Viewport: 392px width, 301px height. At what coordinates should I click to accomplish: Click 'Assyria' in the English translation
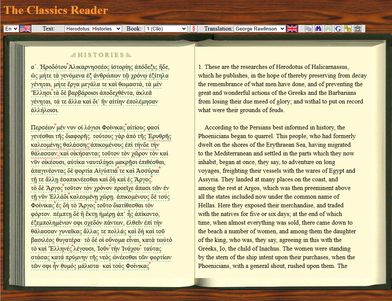point(209,179)
